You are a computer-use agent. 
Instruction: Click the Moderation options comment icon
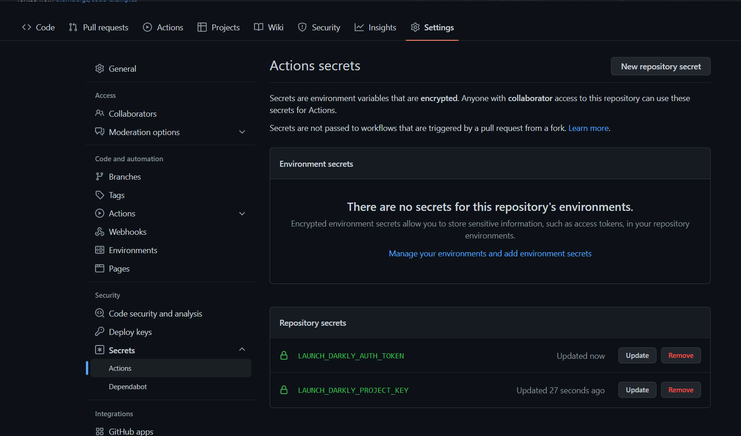[100, 131]
